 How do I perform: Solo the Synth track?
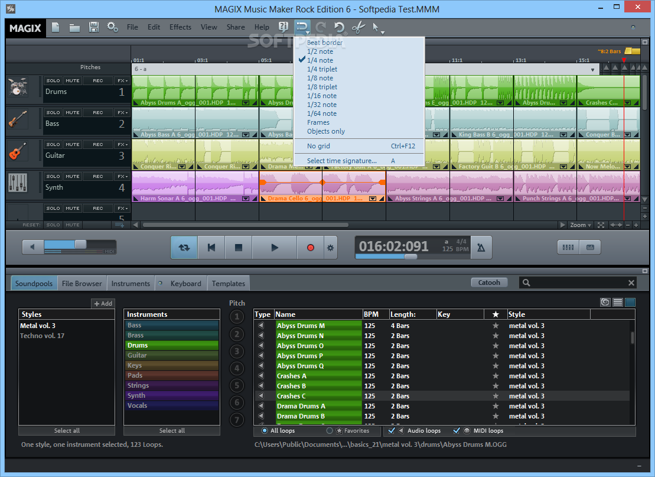tap(53, 176)
